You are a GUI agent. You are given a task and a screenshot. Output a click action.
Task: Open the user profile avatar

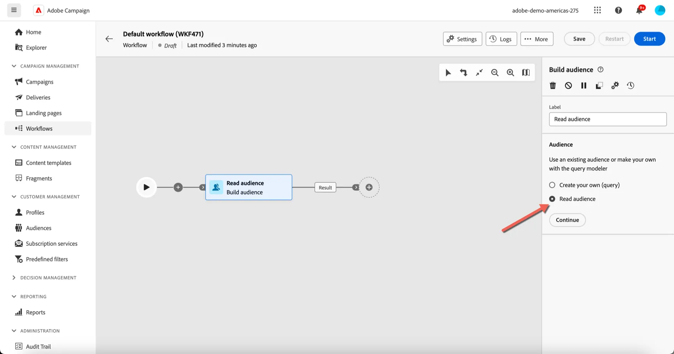(x=660, y=10)
